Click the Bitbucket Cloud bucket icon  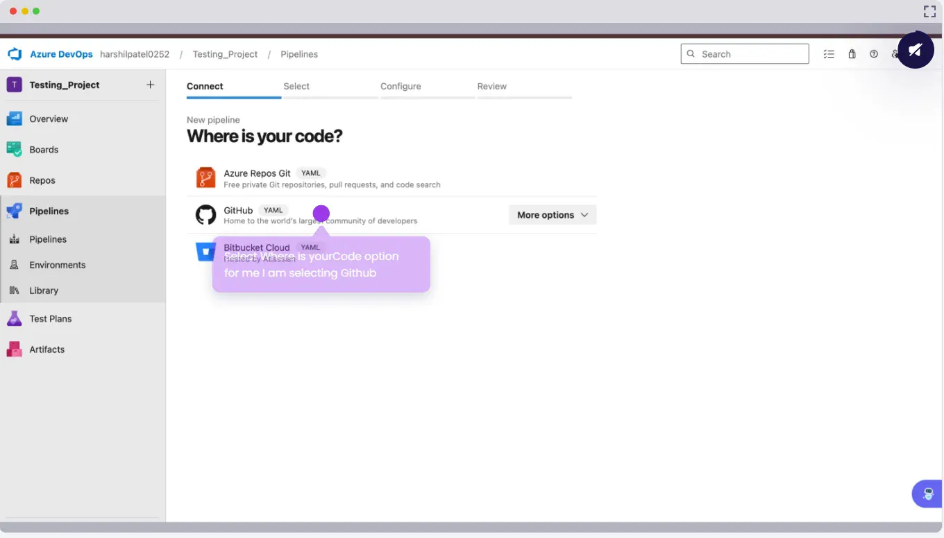click(205, 252)
